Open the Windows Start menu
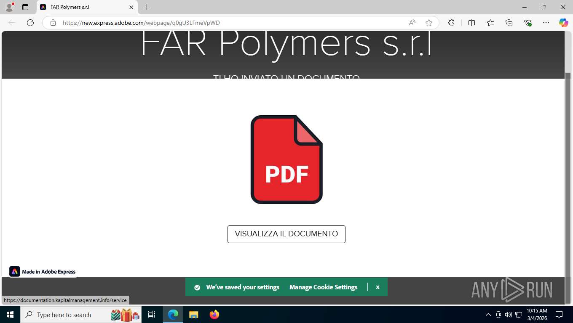The width and height of the screenshot is (573, 323). (x=10, y=315)
